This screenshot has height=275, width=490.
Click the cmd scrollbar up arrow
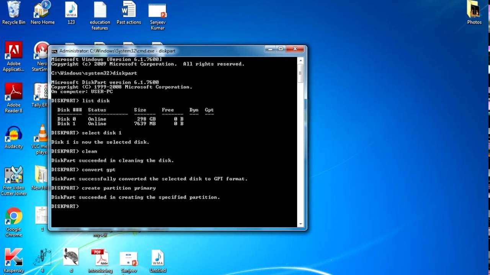(301, 60)
